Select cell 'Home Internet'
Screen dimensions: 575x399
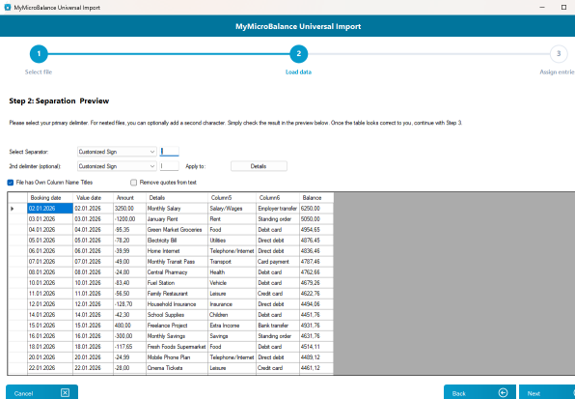[177, 251]
